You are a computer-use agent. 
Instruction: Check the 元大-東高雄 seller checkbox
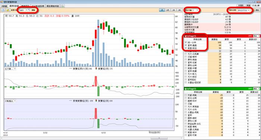186,107
